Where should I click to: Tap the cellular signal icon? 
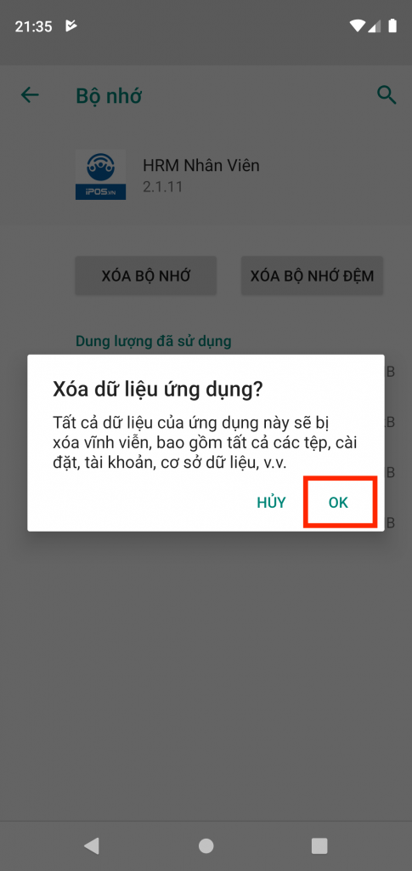click(x=375, y=26)
